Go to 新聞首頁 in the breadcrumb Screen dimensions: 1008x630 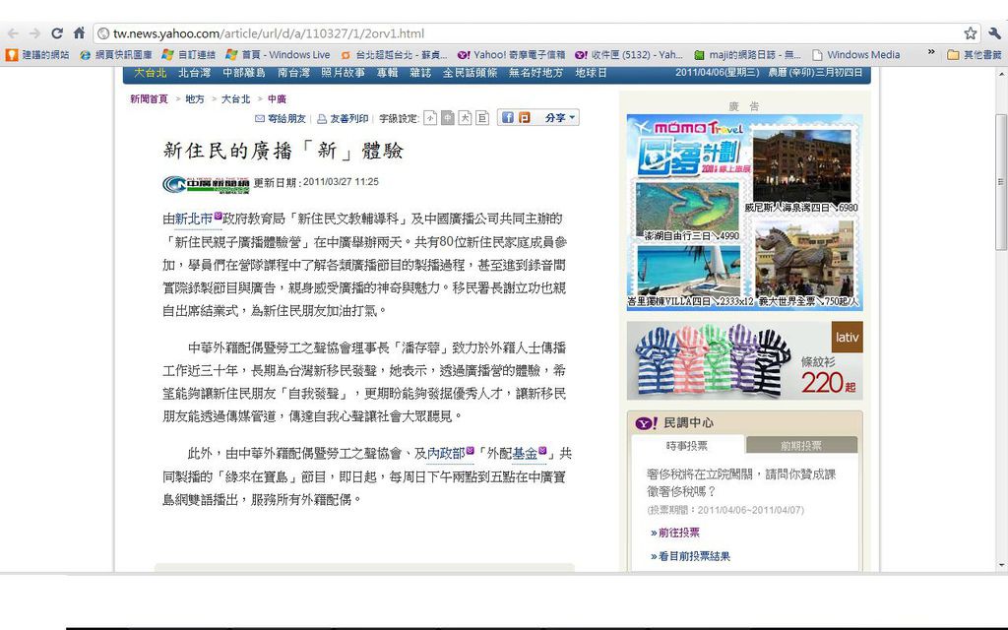149,99
